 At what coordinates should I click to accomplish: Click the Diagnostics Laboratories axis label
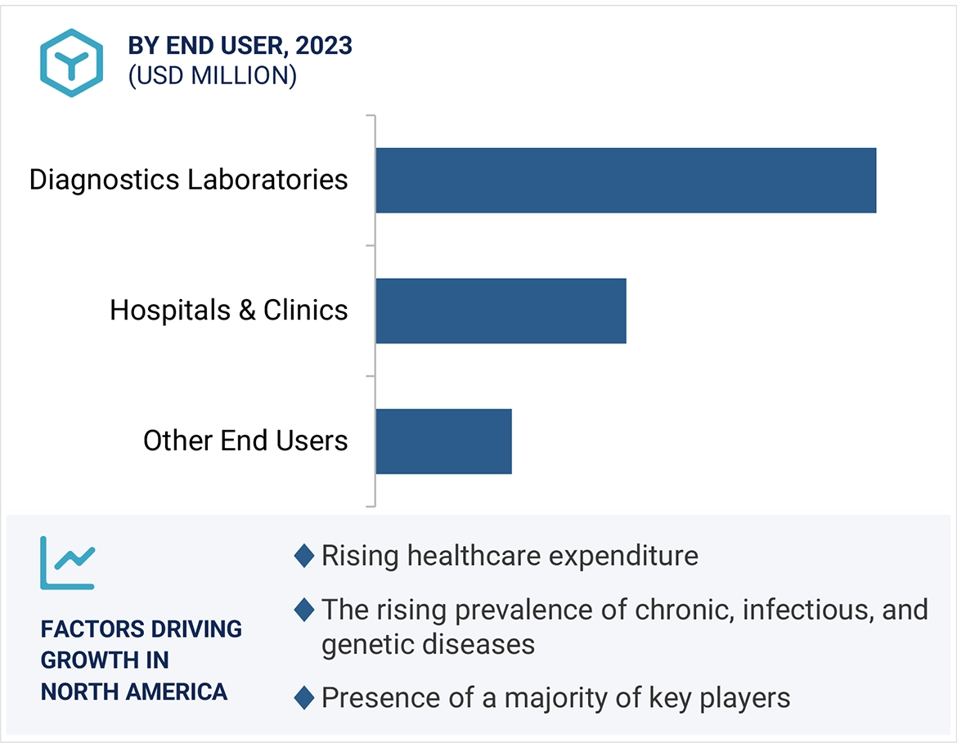pyautogui.click(x=188, y=180)
